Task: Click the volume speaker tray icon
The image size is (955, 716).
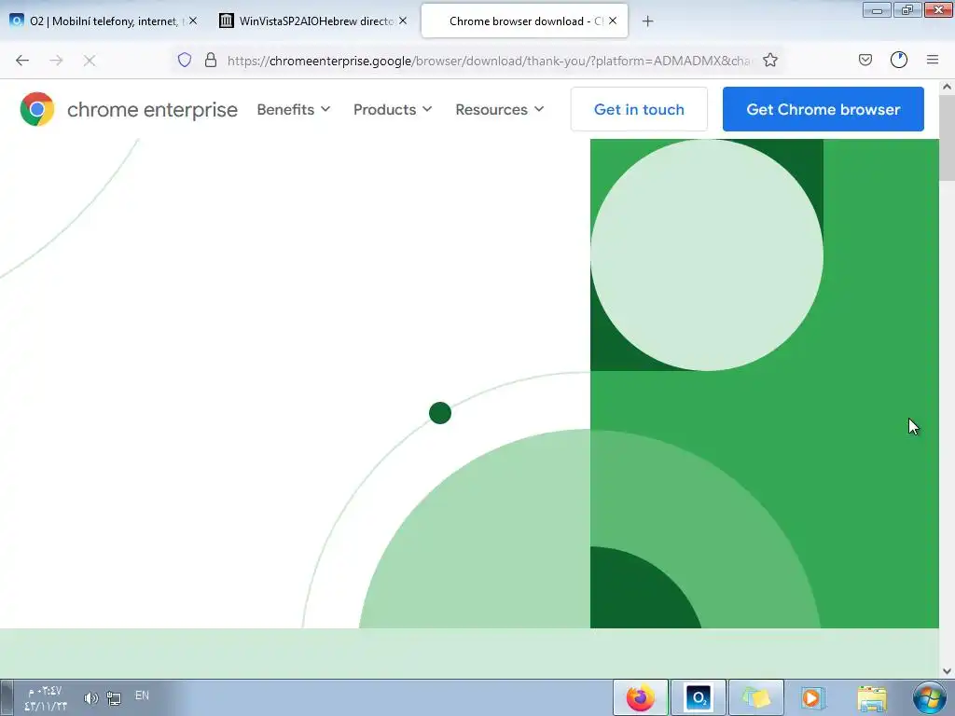Action: [90, 697]
